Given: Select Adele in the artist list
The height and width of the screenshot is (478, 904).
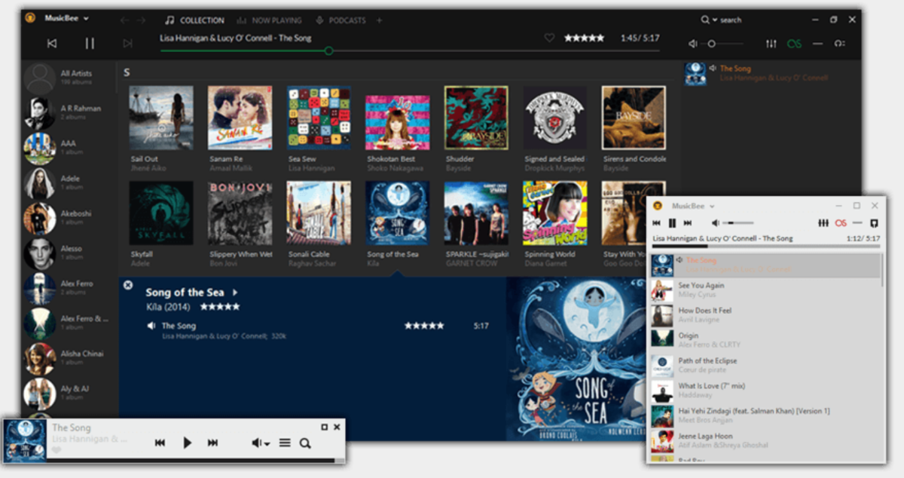Looking at the screenshot, I should click(70, 182).
